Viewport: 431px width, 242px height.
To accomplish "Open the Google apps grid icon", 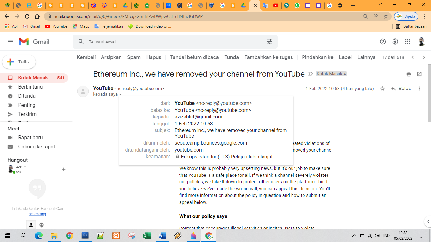I will click(408, 42).
